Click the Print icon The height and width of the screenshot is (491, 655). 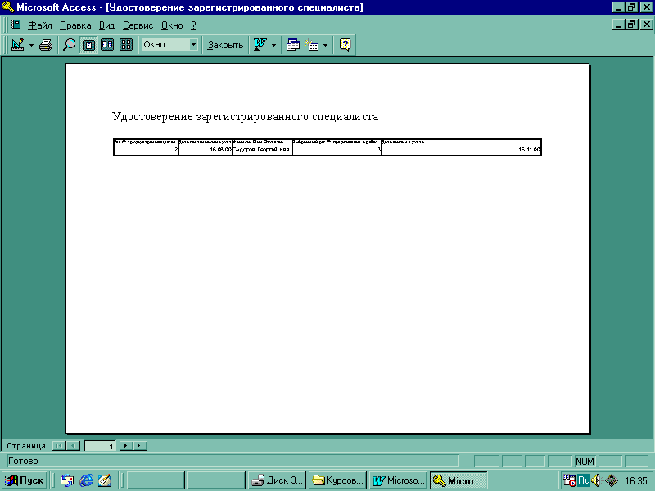click(x=46, y=45)
